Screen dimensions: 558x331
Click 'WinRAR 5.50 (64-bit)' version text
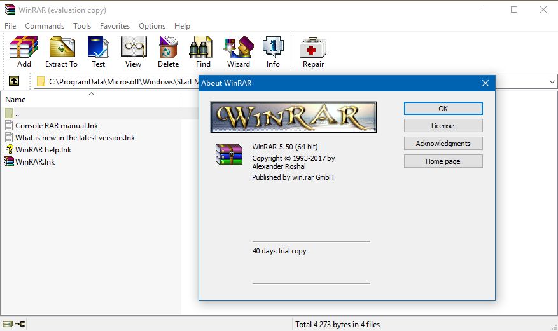pyautogui.click(x=284, y=146)
